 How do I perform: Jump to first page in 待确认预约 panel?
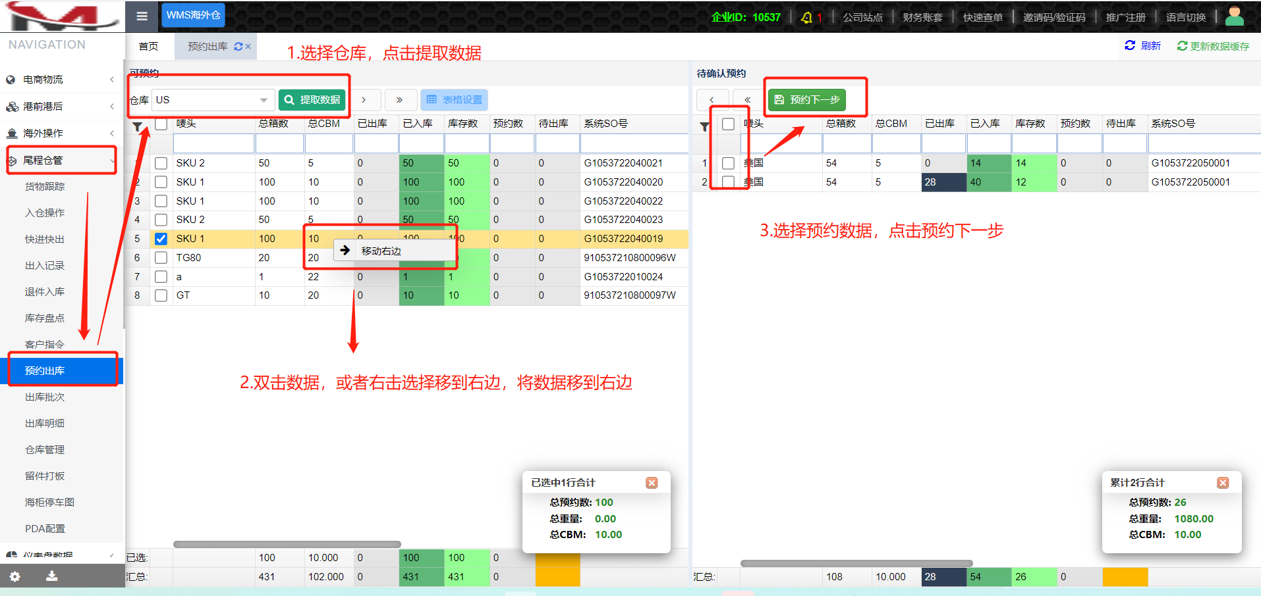pyautogui.click(x=748, y=100)
